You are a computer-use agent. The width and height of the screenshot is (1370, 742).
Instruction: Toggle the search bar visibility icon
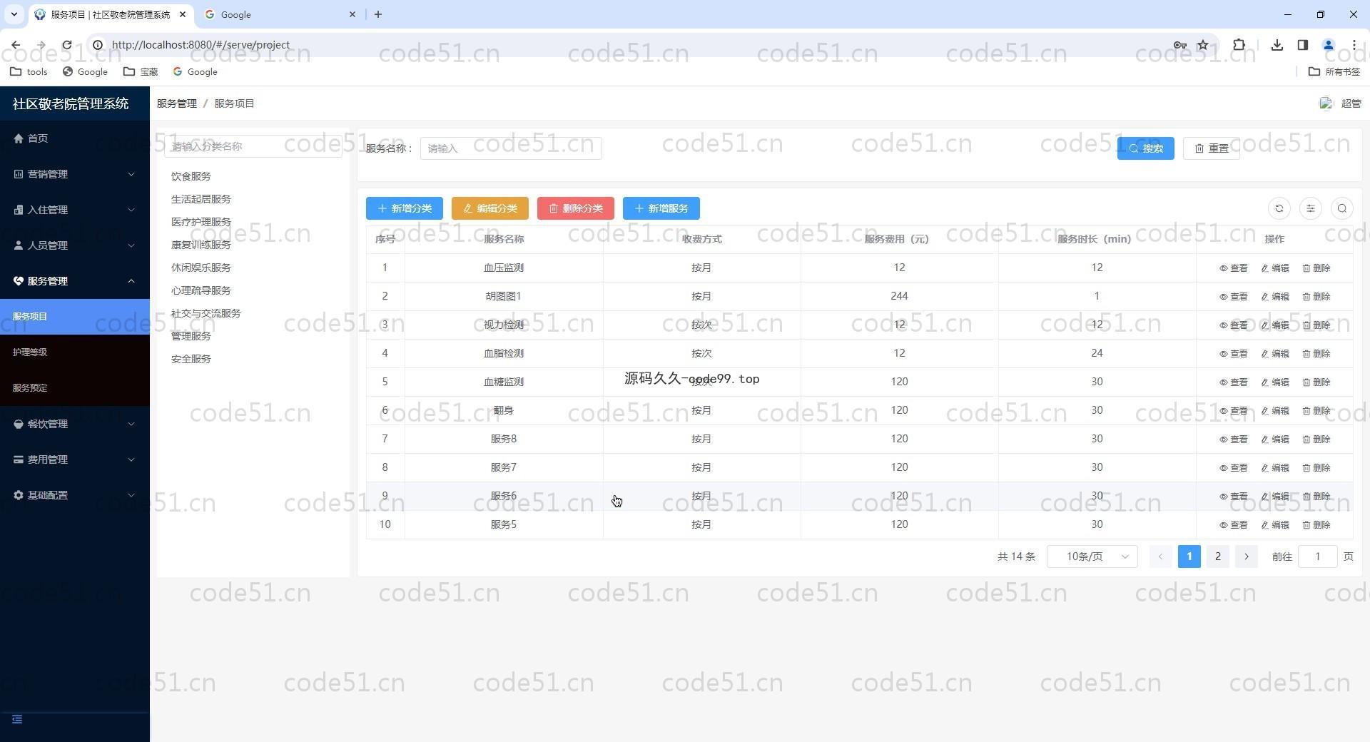pyautogui.click(x=1341, y=208)
